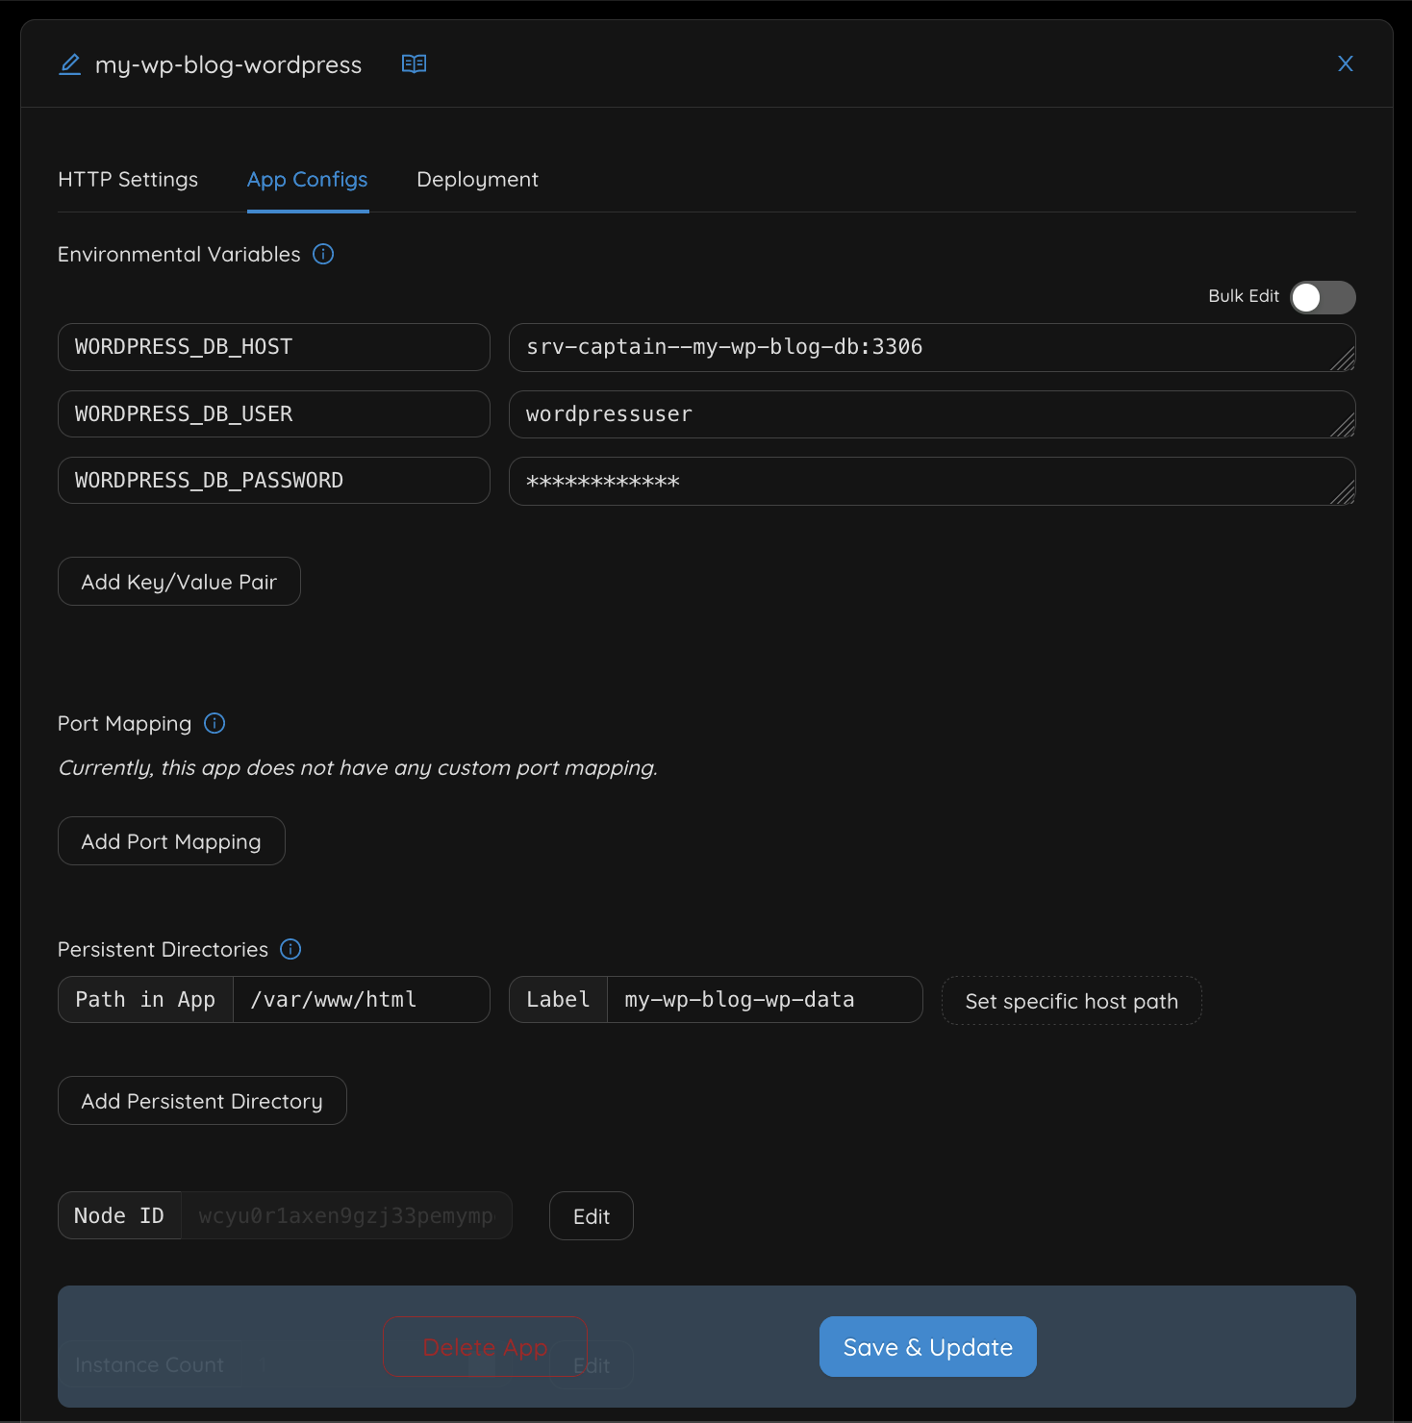Switch to the HTTP Settings tab
1412x1423 pixels.
click(x=128, y=179)
